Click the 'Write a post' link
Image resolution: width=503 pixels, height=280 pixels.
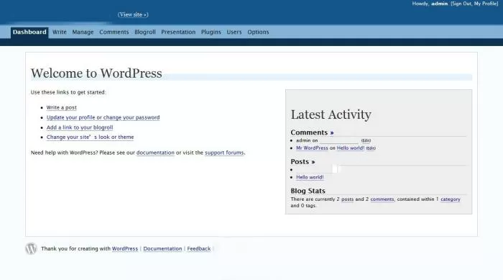[x=62, y=107]
